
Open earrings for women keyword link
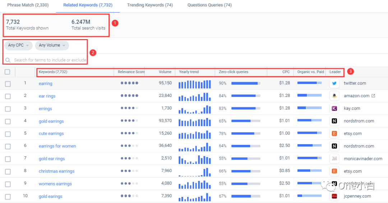pos(57,146)
